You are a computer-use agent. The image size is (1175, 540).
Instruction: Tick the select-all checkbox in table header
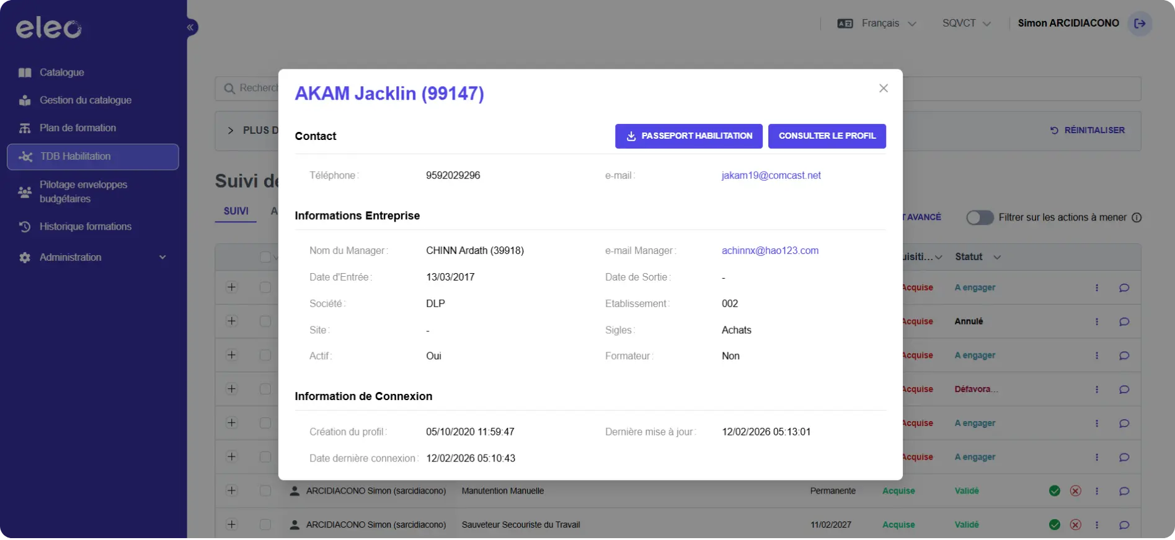pos(265,257)
